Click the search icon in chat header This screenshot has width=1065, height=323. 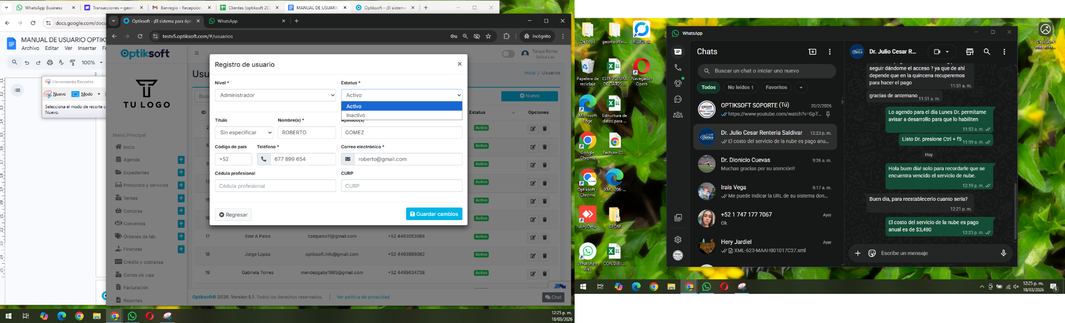[986, 52]
